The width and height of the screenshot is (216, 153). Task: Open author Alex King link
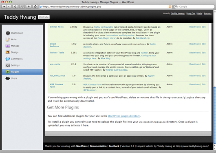click(106, 58)
